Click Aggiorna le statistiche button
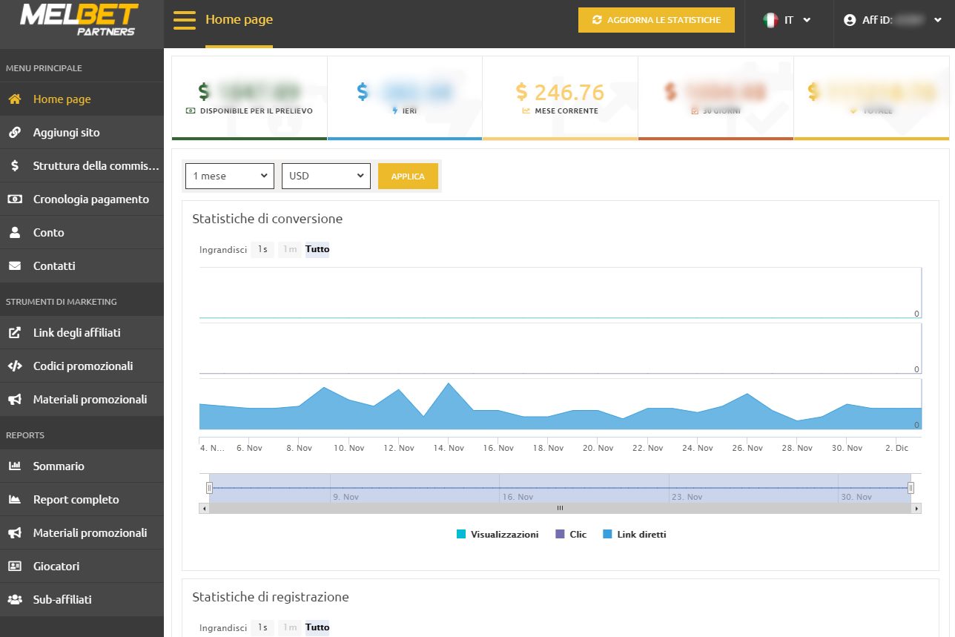 coord(656,20)
